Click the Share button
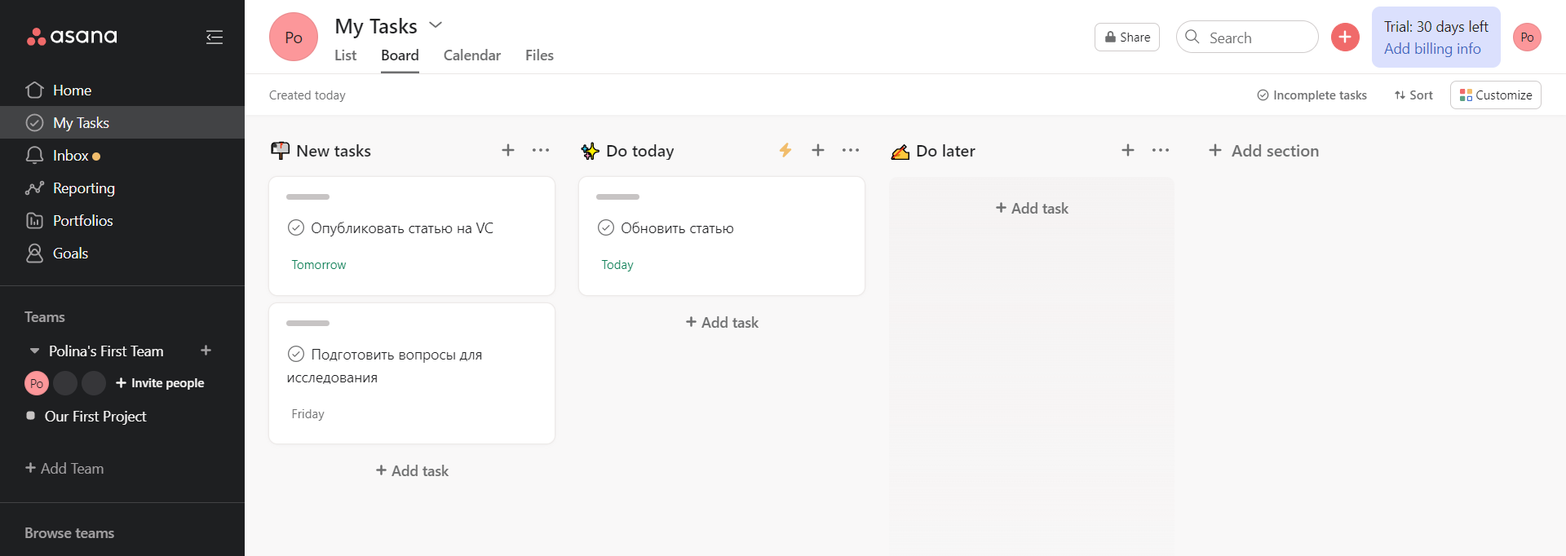Screen dimensions: 1566x556 tap(1126, 38)
